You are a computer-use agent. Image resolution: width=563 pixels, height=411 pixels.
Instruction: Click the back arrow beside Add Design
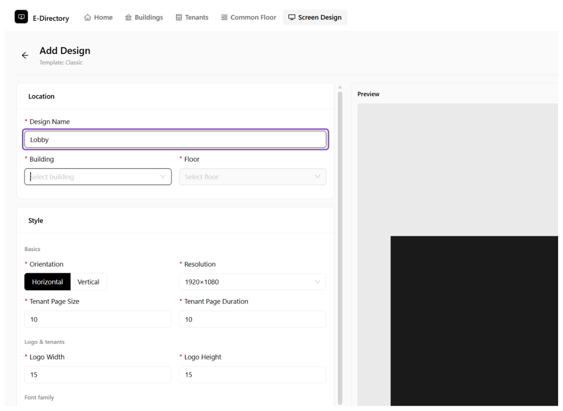(x=25, y=55)
